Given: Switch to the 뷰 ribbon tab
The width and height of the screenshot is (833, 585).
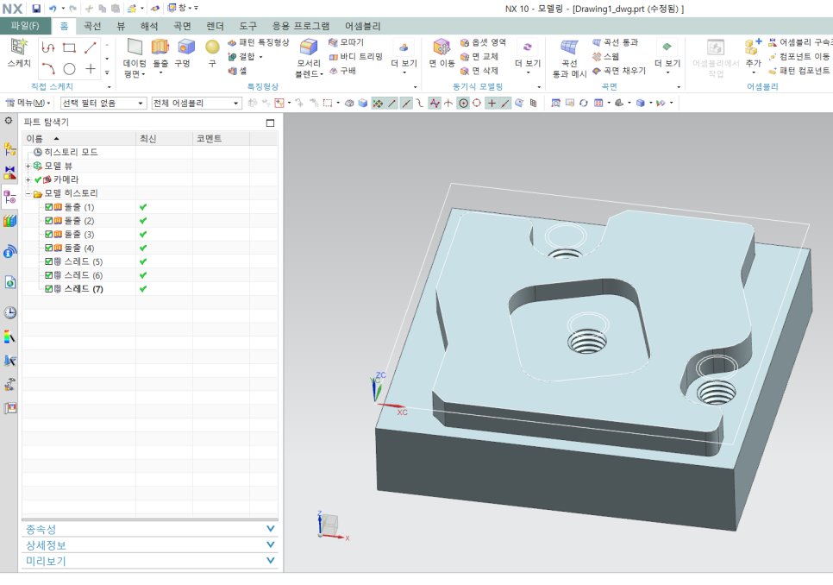Looking at the screenshot, I should [x=121, y=26].
